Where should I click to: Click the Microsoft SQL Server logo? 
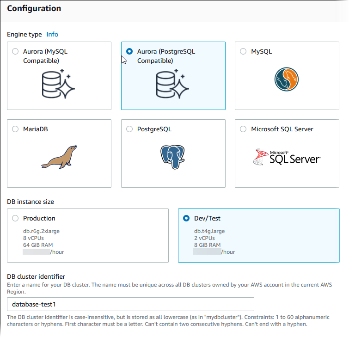point(287,158)
